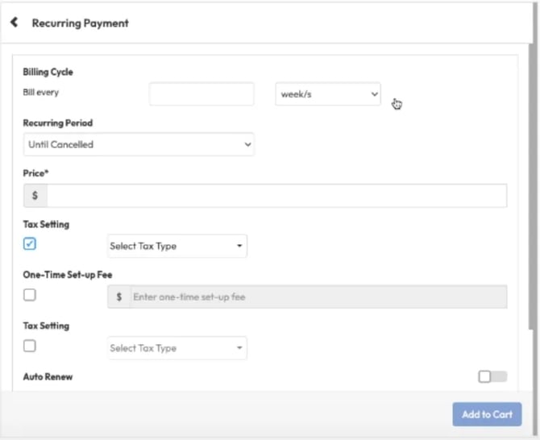Screen dimensions: 540x440
Task: Expand the Until Cancelled recurring period dropdown
Action: pyautogui.click(x=139, y=145)
